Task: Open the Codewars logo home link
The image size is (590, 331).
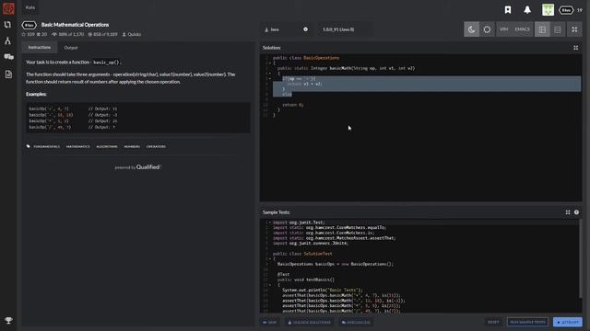Action: 8,8
